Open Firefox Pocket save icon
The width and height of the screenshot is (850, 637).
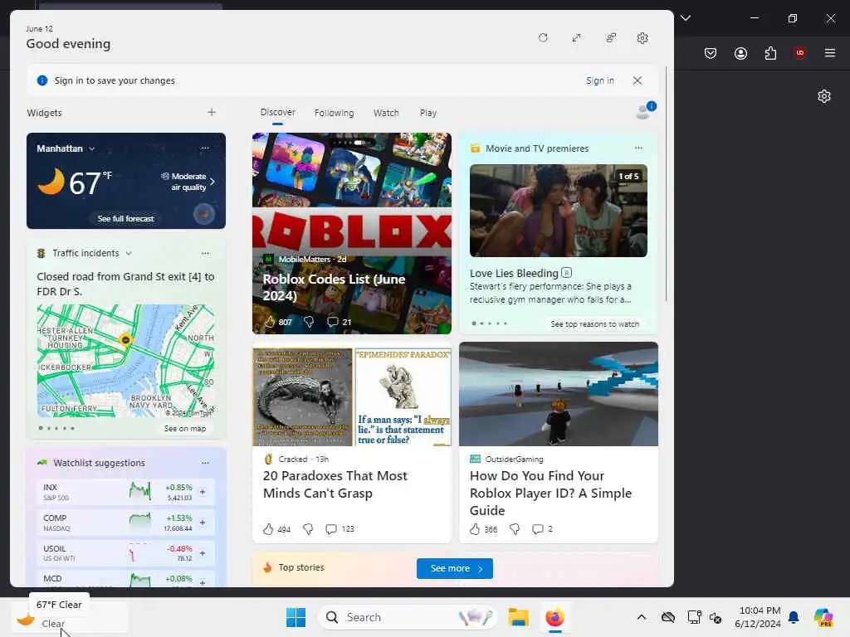[x=711, y=53]
